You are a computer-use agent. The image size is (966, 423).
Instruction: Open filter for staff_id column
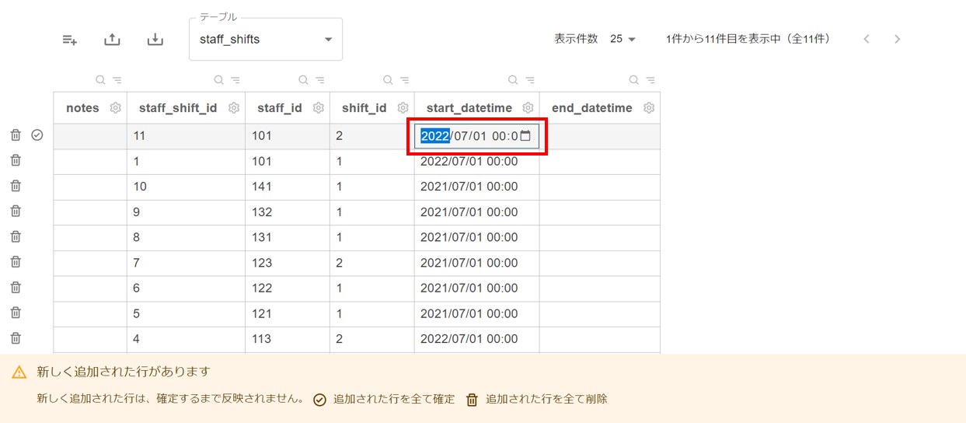tap(319, 80)
